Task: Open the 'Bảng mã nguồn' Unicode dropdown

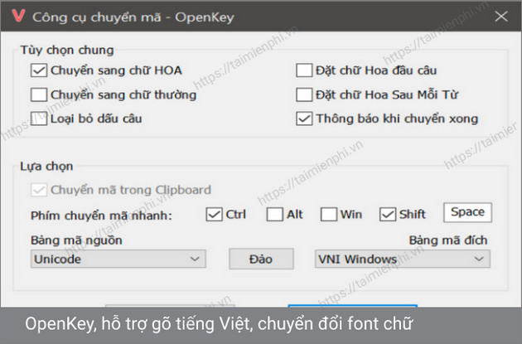Action: click(118, 259)
